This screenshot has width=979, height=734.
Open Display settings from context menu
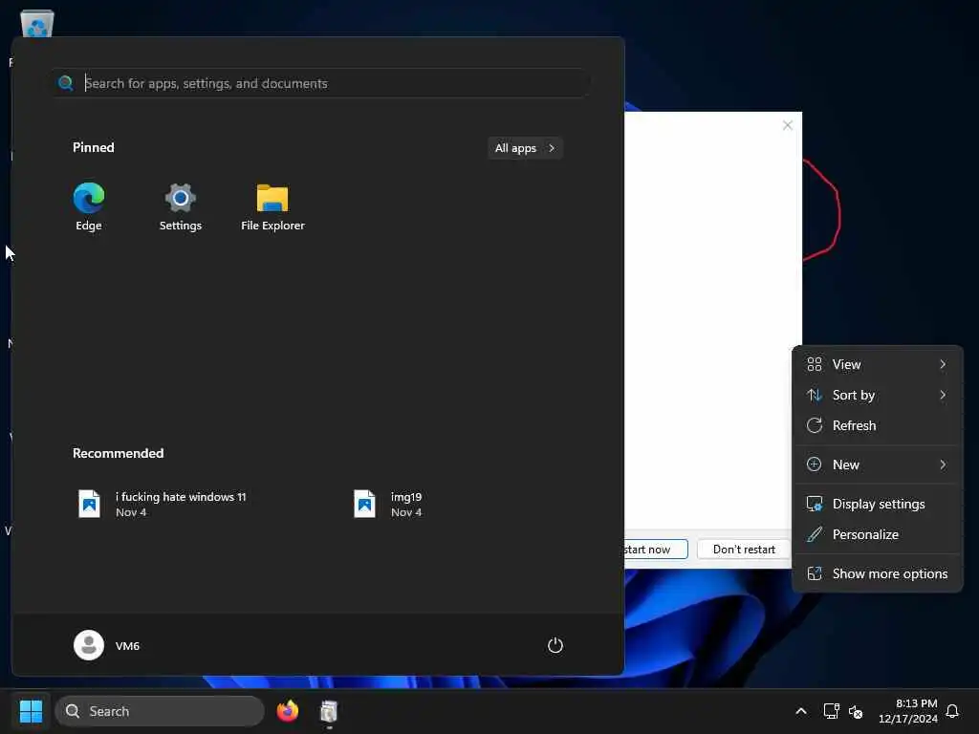pos(877,504)
